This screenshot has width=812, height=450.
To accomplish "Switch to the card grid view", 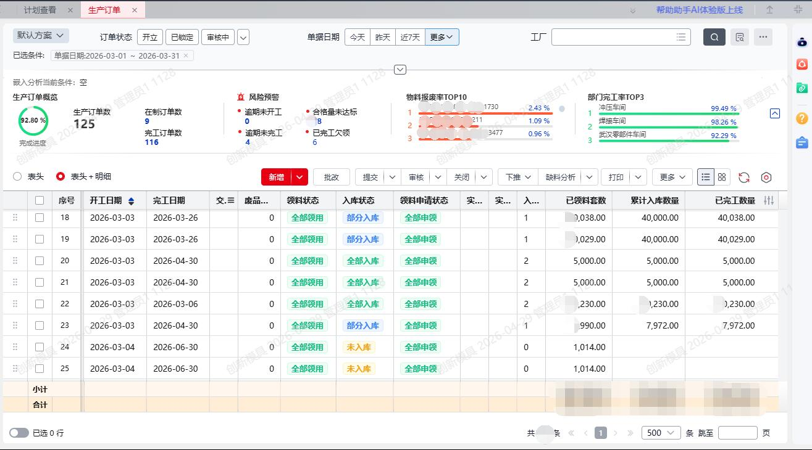I will point(722,178).
